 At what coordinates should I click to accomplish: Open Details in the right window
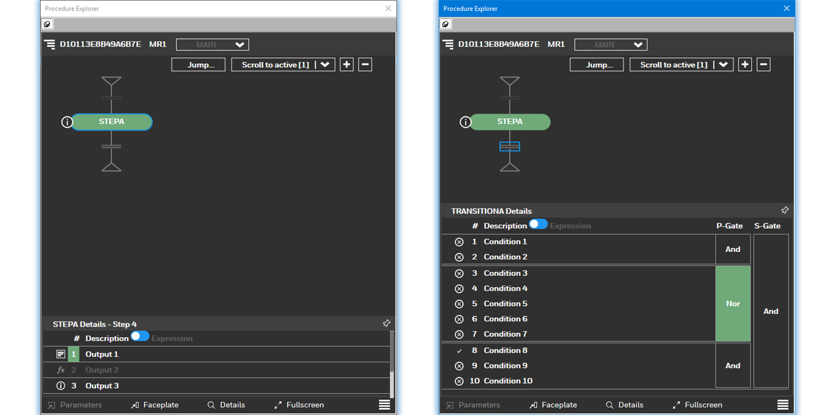coord(624,405)
